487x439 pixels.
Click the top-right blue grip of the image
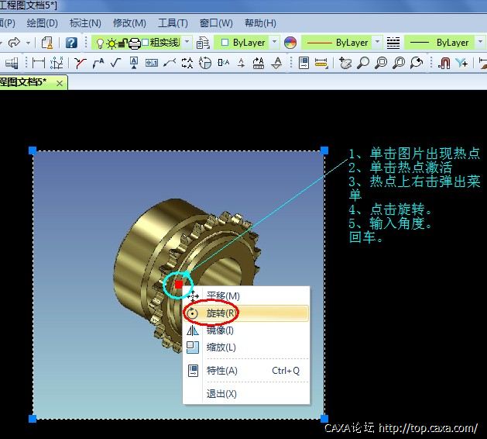324,150
